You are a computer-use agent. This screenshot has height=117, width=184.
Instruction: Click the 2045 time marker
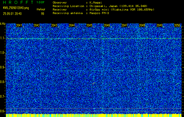click(x=89, y=25)
